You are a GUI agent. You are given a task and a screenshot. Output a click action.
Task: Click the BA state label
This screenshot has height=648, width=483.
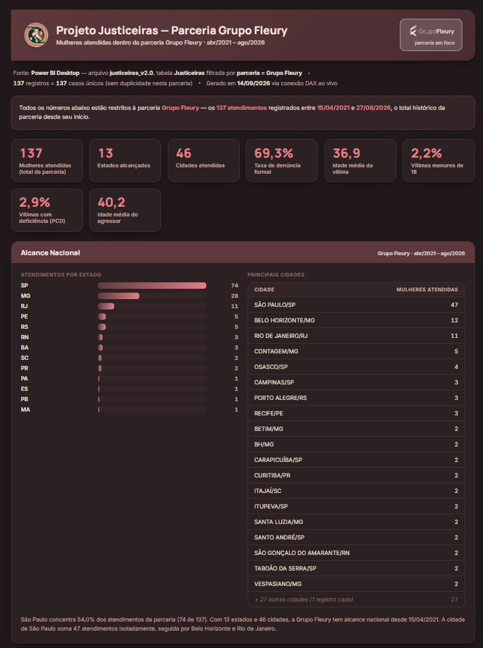coord(25,348)
